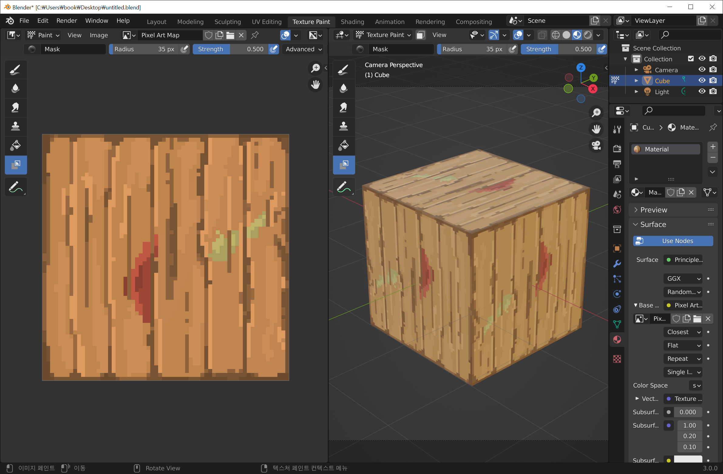Hide the Cube object in viewport

702,80
